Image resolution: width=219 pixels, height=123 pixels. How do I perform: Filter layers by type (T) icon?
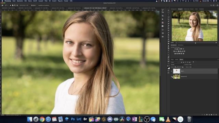point(185,62)
